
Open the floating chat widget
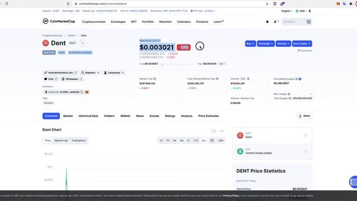[x=353, y=182]
